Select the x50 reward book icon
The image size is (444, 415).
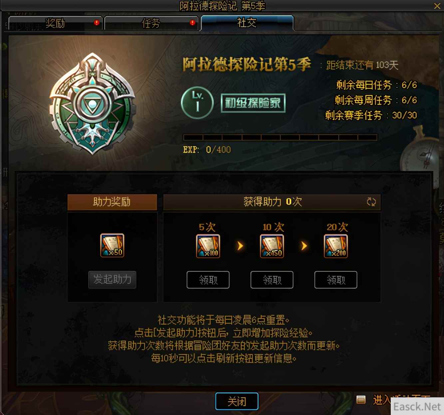(112, 245)
